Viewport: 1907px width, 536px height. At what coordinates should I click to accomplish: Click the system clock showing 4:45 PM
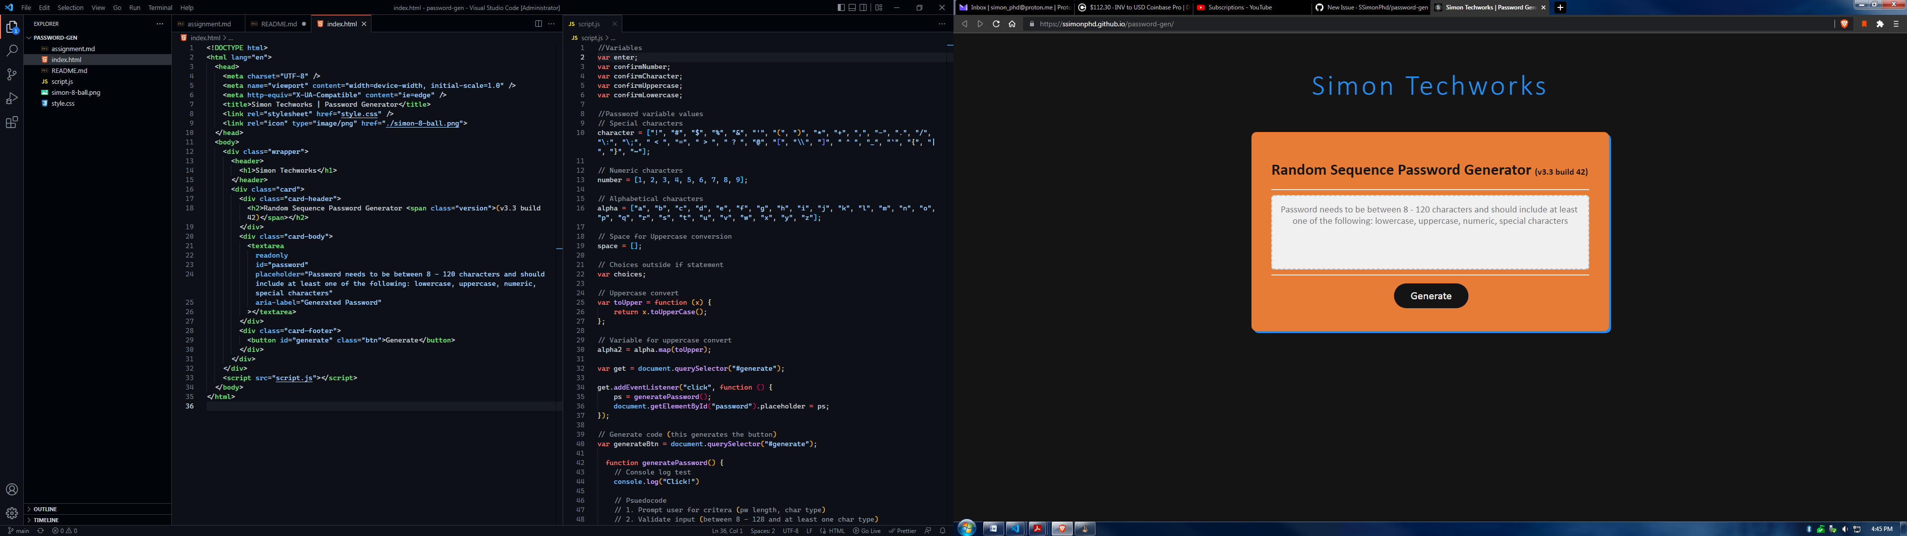pyautogui.click(x=1881, y=529)
